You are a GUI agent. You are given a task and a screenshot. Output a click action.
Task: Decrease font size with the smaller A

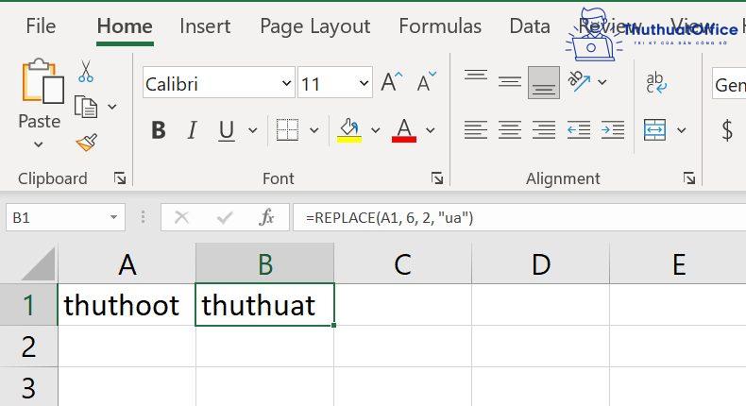click(x=426, y=82)
